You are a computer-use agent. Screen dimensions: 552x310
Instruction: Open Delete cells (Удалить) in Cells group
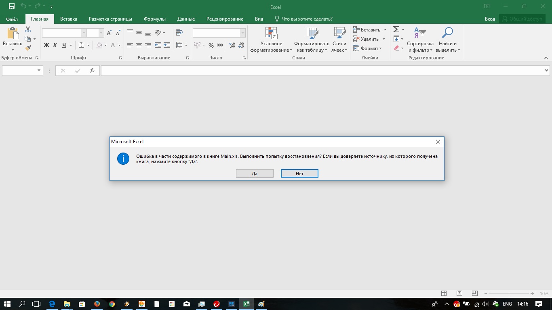coord(369,39)
